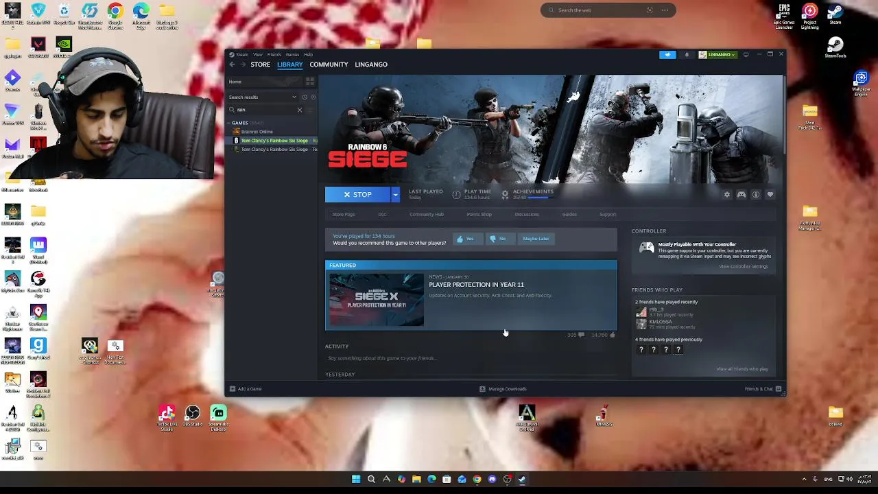Open controller layout icon for Siege
878x494 pixels.
[741, 195]
